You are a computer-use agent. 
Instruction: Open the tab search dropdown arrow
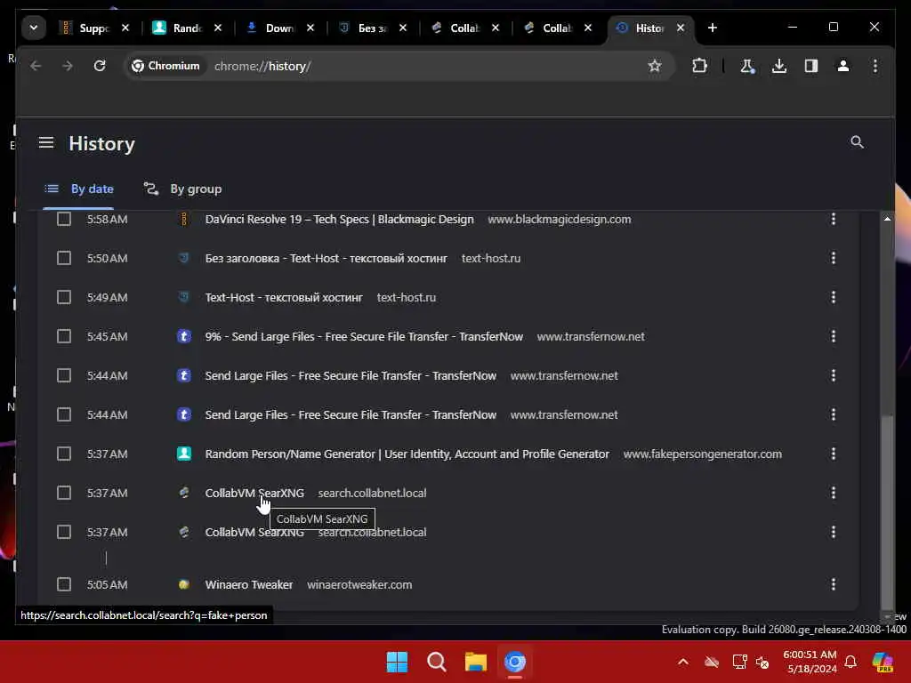point(34,28)
